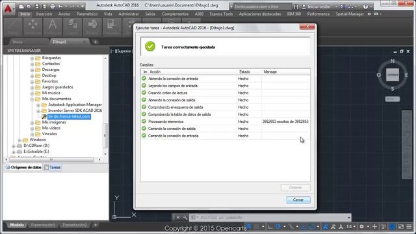Switch to the Tareas panel tab
This screenshot has width=416, height=234.
53,167
